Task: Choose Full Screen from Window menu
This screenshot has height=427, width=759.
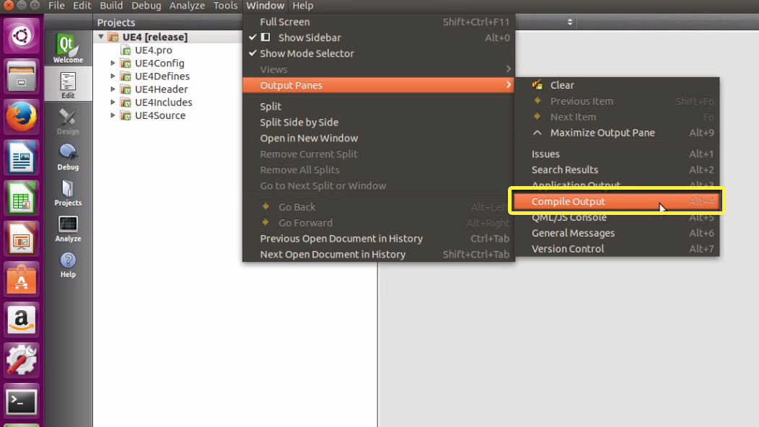Action: (379, 22)
